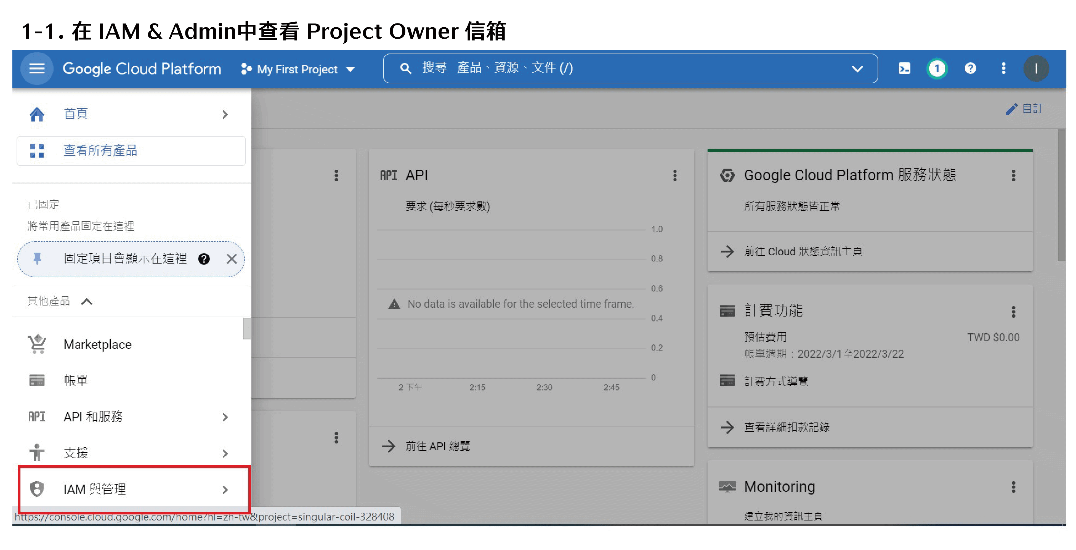Screen dimensions: 1076x550
Task: Click the 支援 support person icon
Action: (37, 453)
